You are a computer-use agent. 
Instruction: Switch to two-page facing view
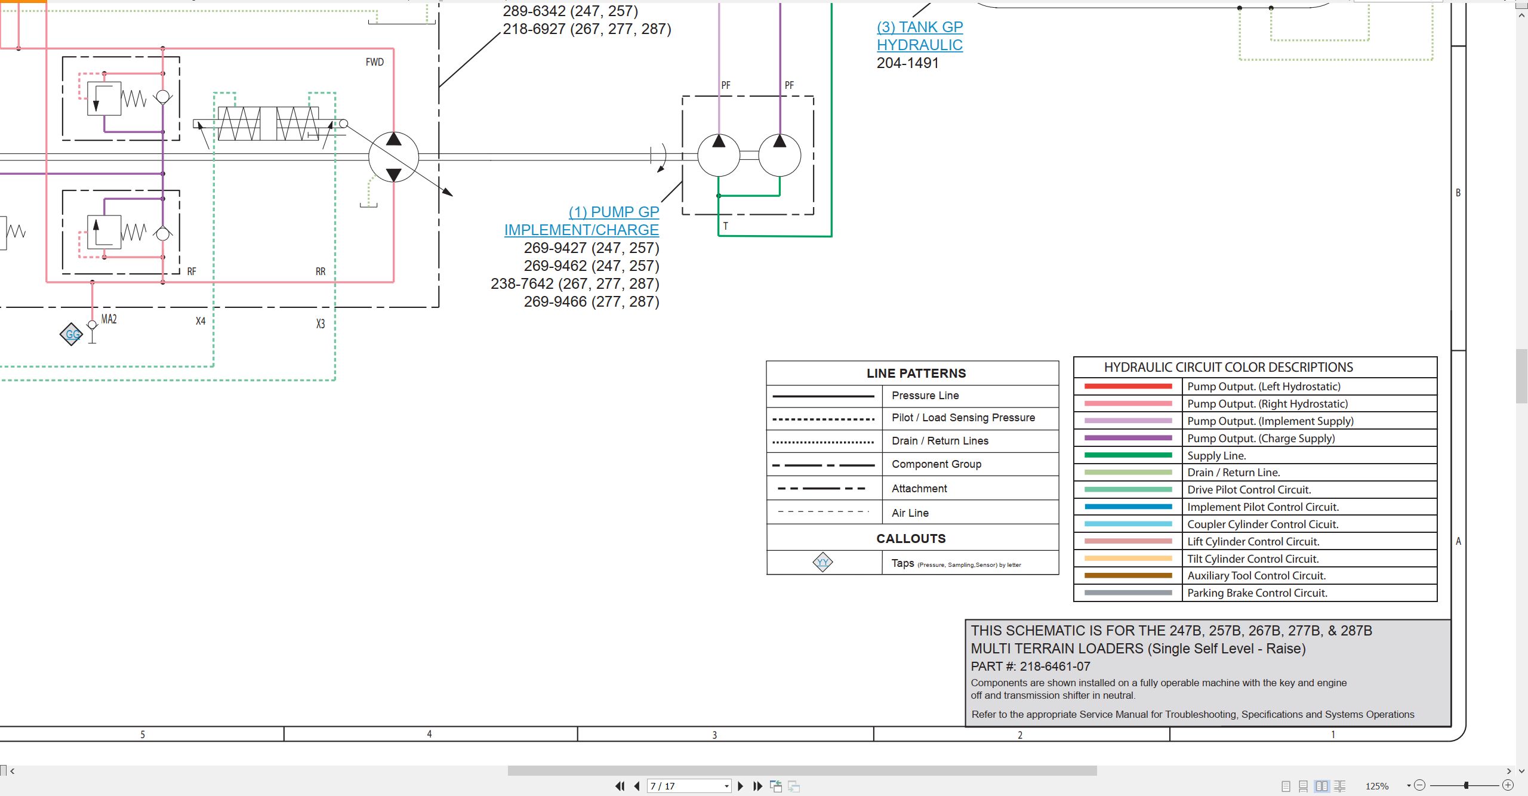tap(1322, 786)
